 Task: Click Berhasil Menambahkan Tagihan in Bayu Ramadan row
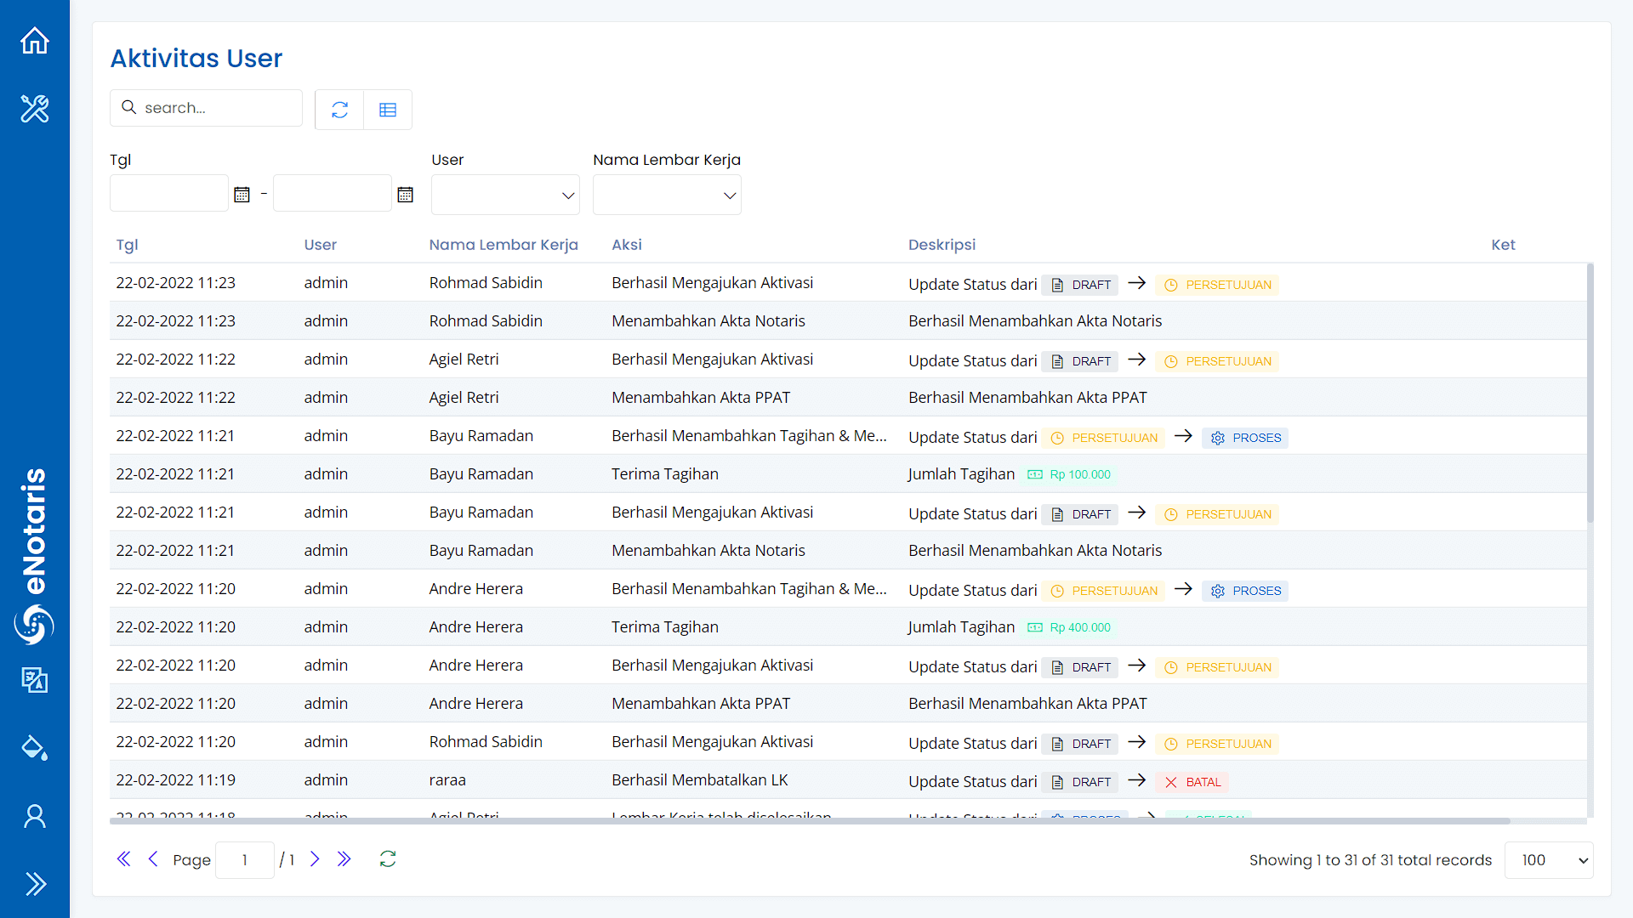coord(748,436)
